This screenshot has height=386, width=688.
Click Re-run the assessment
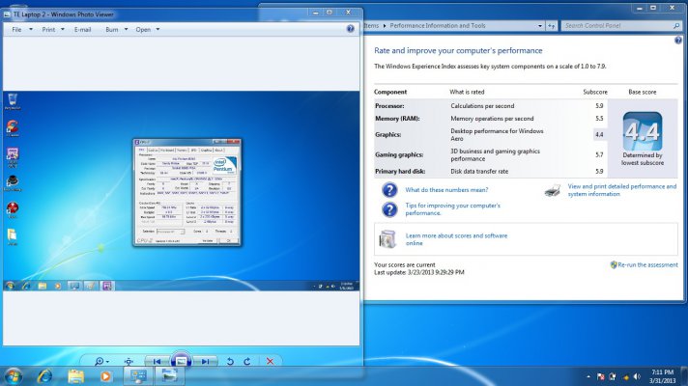[647, 264]
